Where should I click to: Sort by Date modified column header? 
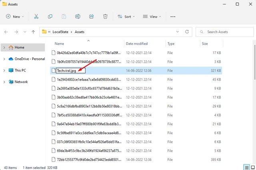137,43
